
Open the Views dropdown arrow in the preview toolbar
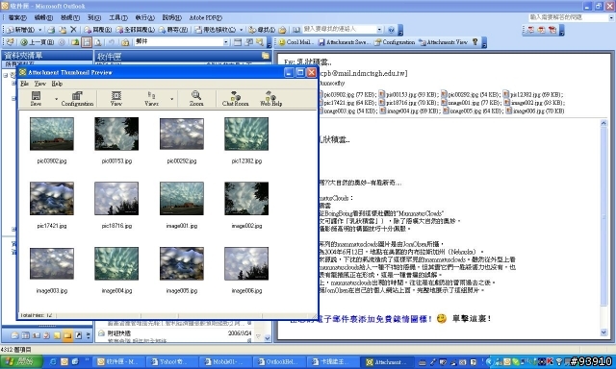(x=171, y=99)
